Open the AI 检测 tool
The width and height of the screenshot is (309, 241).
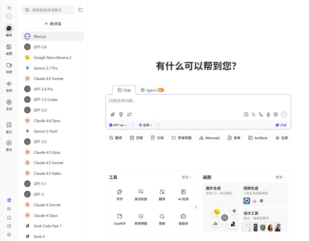pos(183,194)
